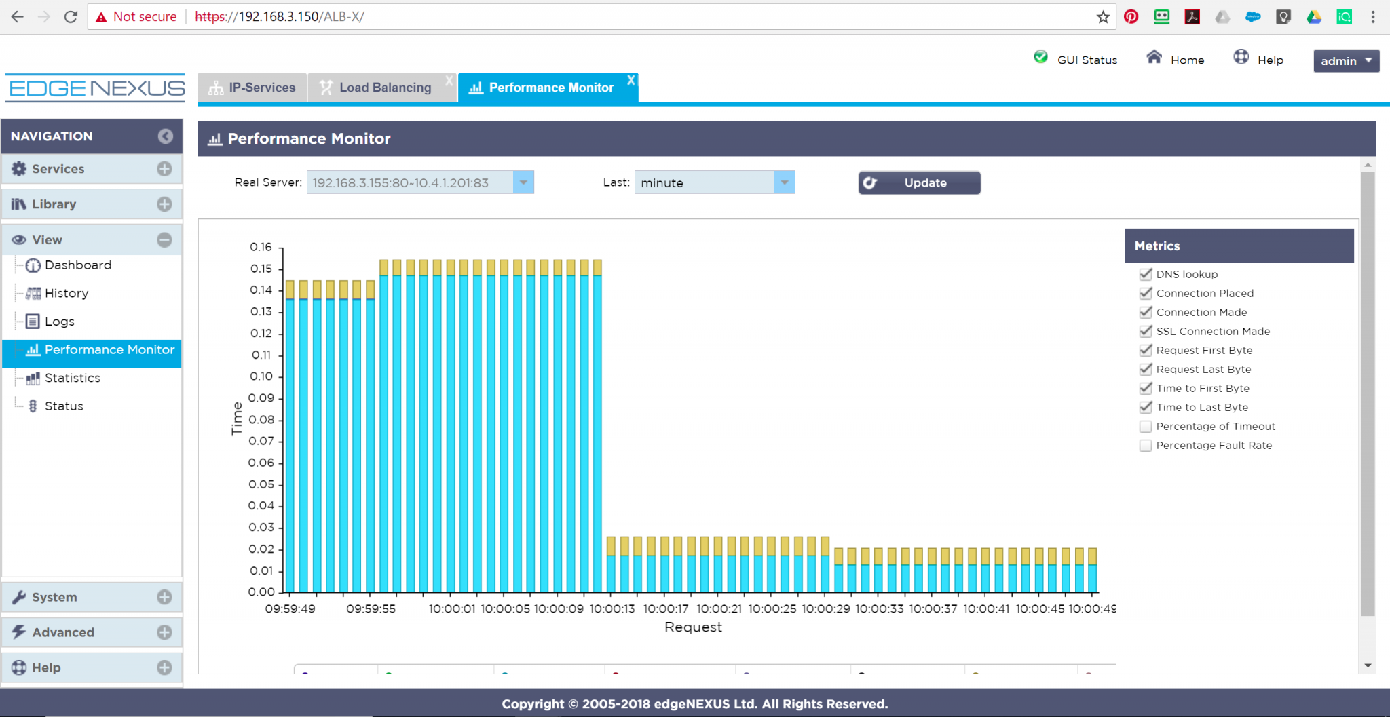This screenshot has height=717, width=1390.
Task: Expand the Services navigation section
Action: [x=164, y=168]
